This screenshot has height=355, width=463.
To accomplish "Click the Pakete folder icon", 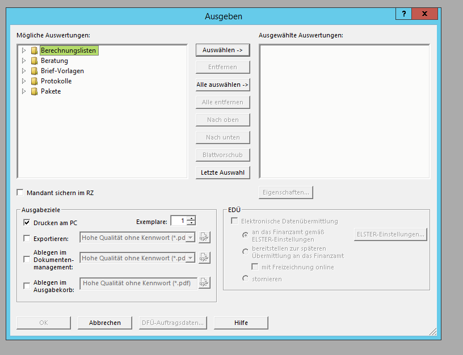I will coord(34,91).
